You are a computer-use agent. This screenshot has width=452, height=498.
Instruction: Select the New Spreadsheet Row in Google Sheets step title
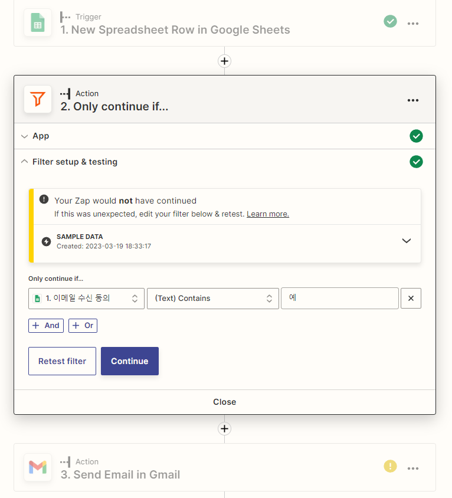(x=175, y=30)
